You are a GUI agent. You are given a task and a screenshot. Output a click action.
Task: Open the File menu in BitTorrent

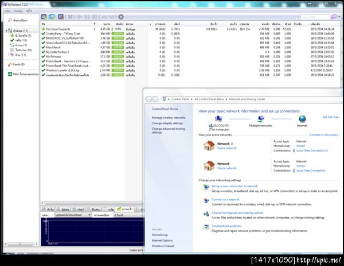(7, 11)
